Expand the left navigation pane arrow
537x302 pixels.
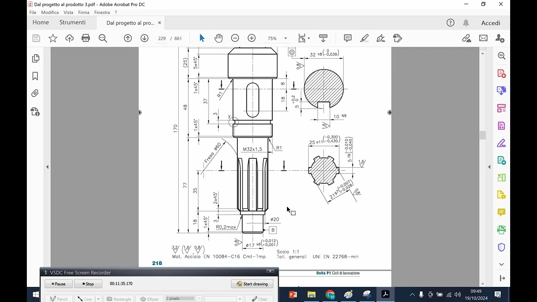(x=47, y=167)
